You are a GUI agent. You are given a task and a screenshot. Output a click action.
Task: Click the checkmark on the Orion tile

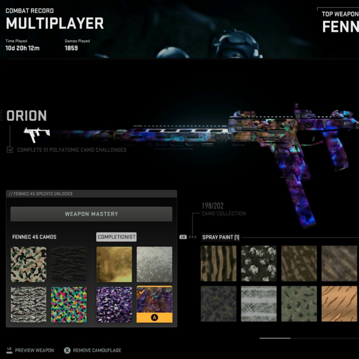click(142, 291)
